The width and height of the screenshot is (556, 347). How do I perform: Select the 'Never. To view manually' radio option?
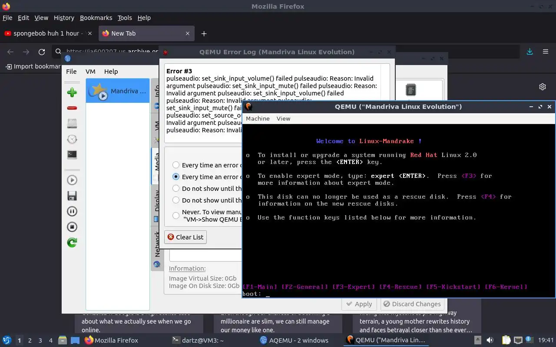[176, 215]
